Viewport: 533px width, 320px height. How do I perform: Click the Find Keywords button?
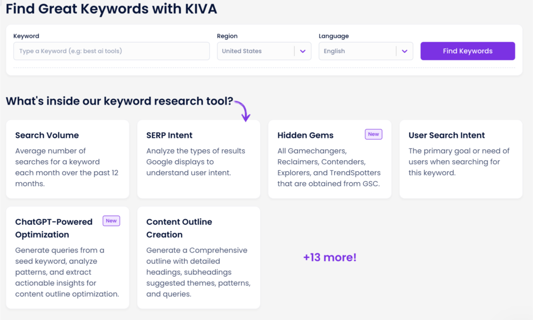pyautogui.click(x=467, y=51)
